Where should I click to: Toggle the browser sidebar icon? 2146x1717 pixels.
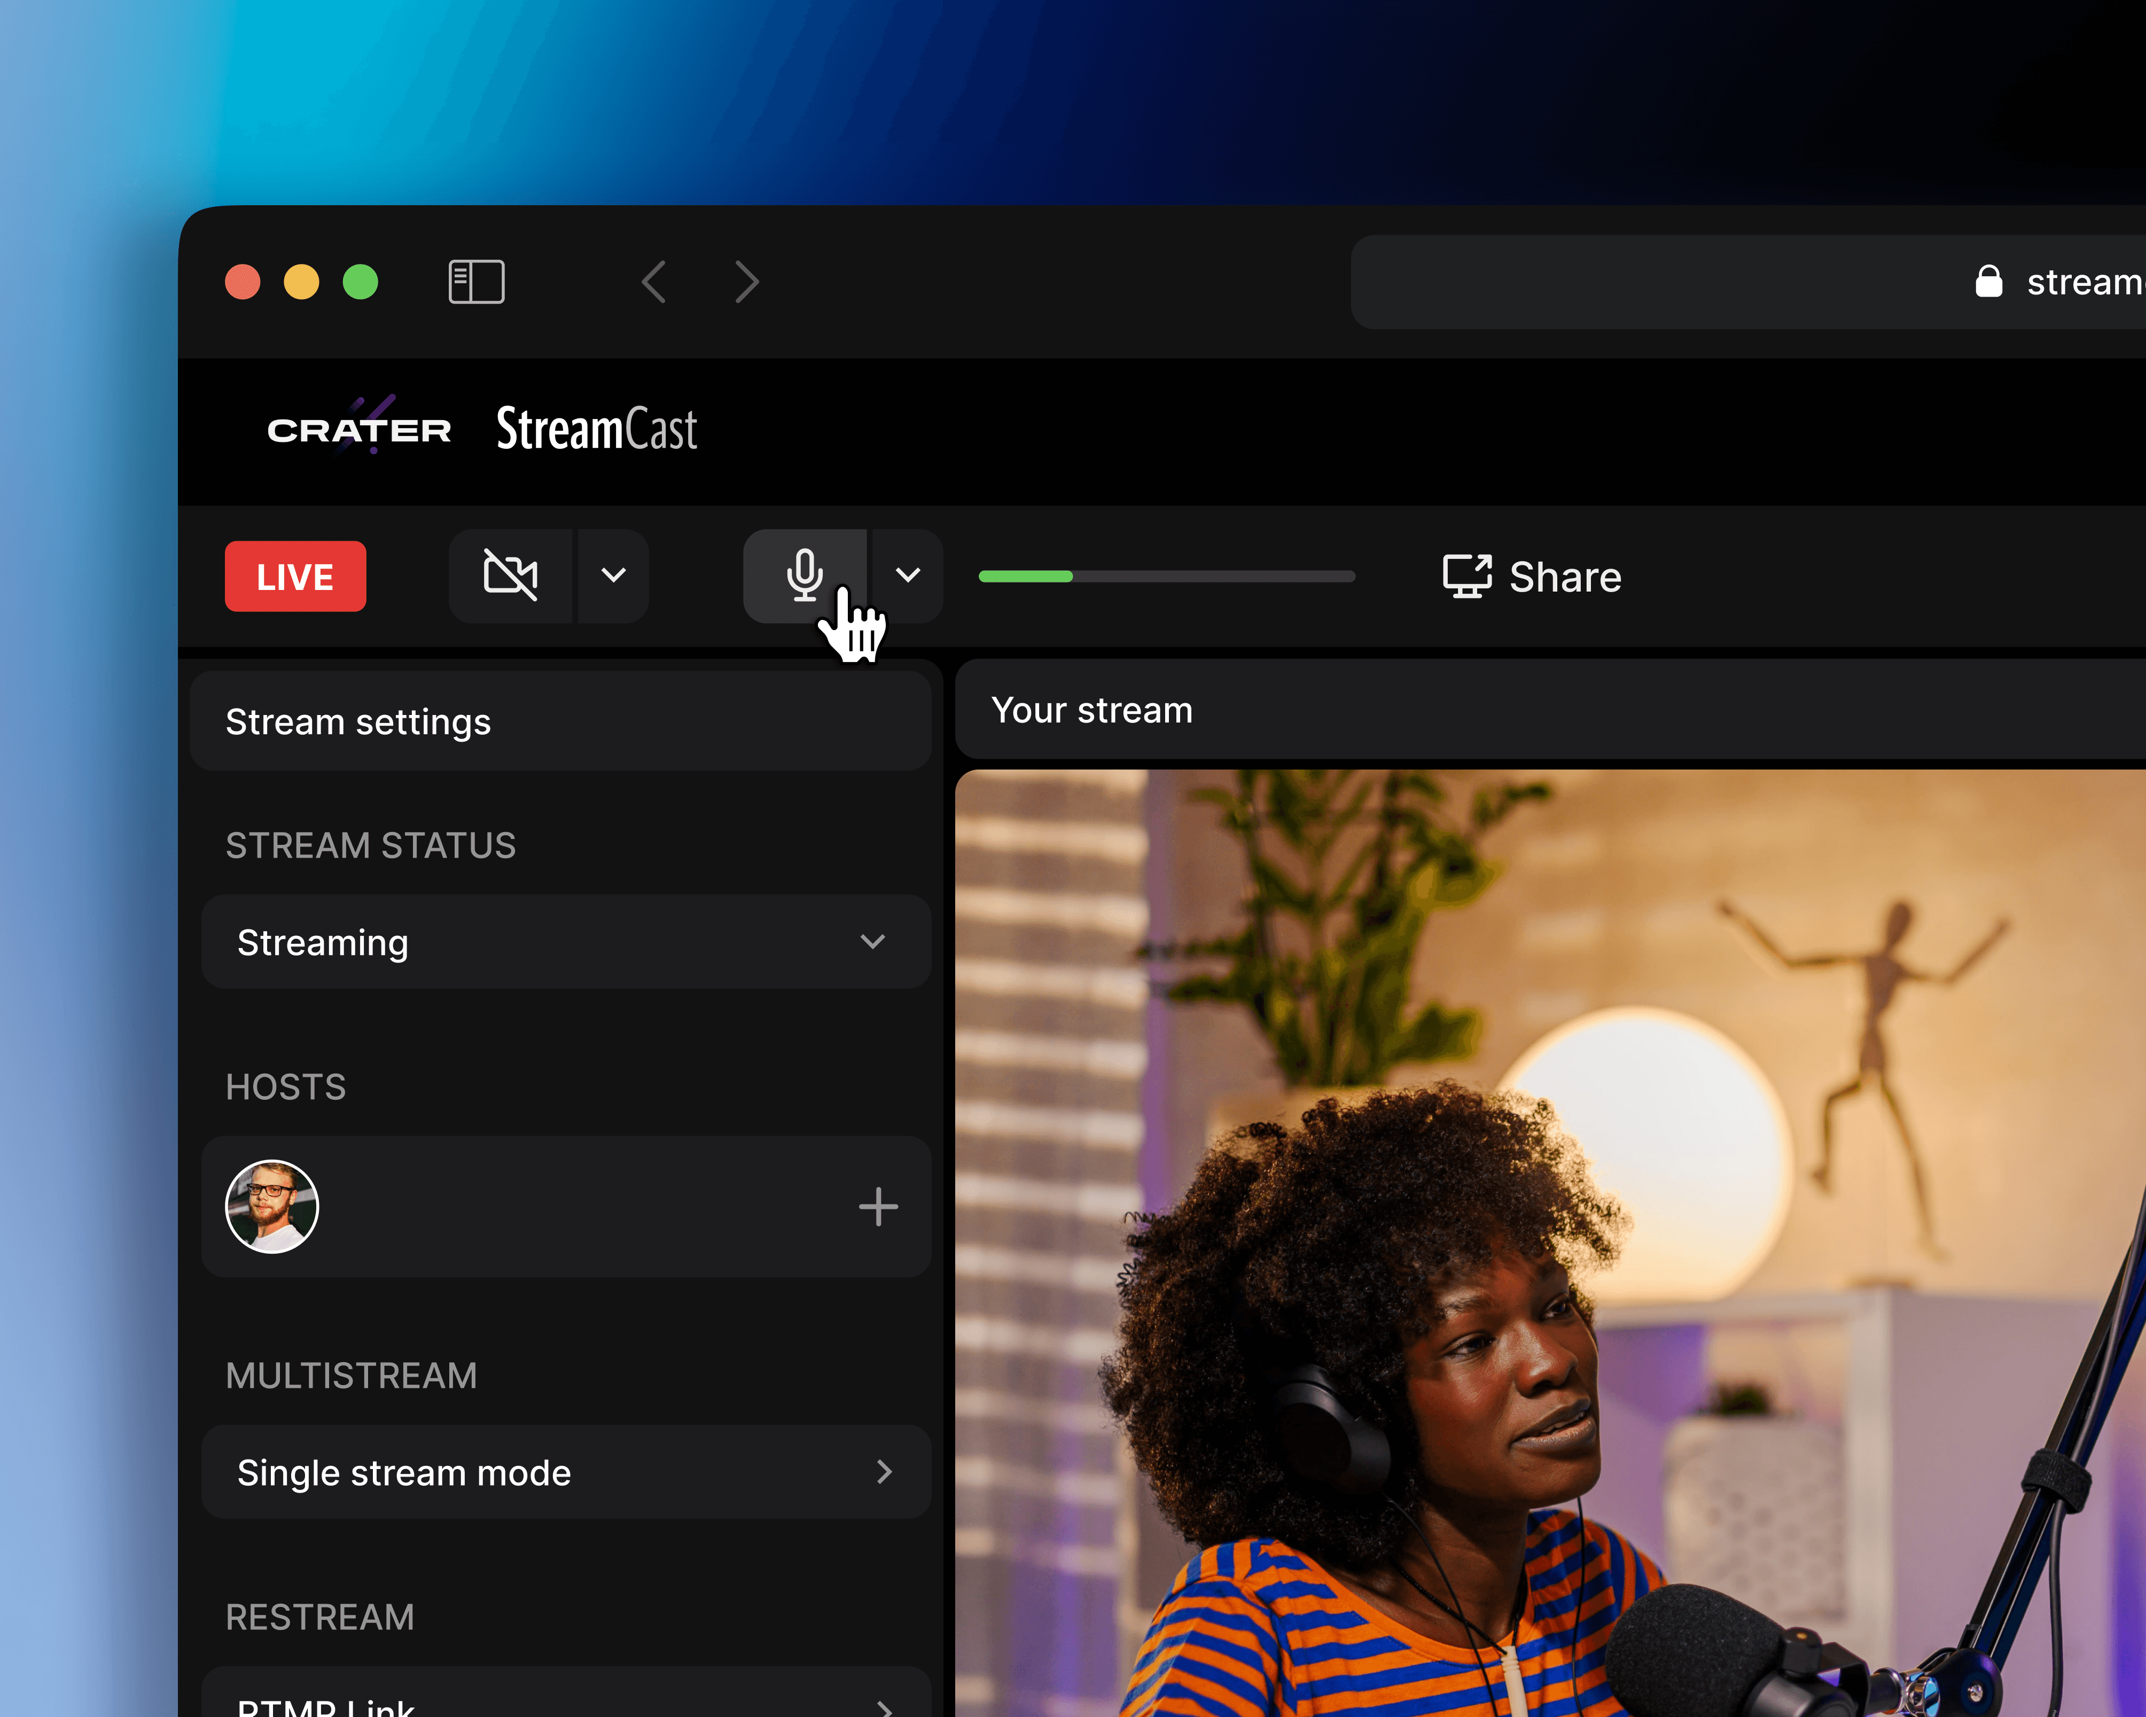(x=477, y=282)
